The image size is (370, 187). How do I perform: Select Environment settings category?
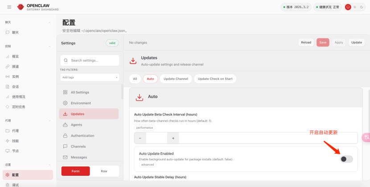coord(89,103)
